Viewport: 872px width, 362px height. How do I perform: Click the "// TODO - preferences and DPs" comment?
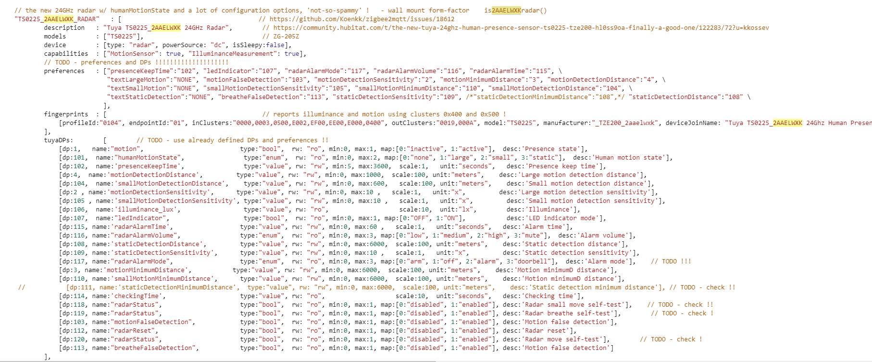[x=137, y=62]
